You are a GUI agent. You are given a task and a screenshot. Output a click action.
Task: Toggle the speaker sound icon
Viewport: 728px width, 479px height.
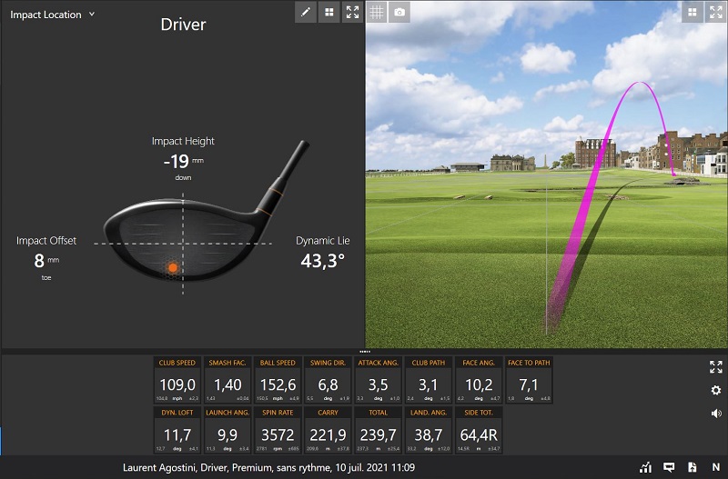click(716, 414)
